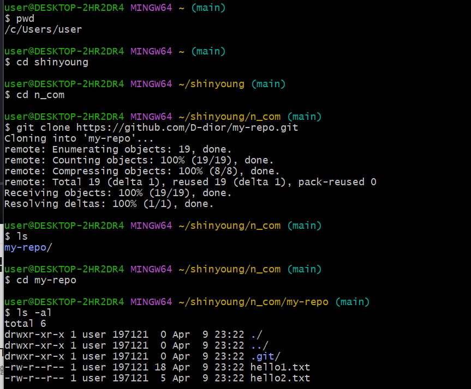Select the '/c/Users/user' output line
The width and height of the screenshot is (471, 389).
click(x=43, y=29)
